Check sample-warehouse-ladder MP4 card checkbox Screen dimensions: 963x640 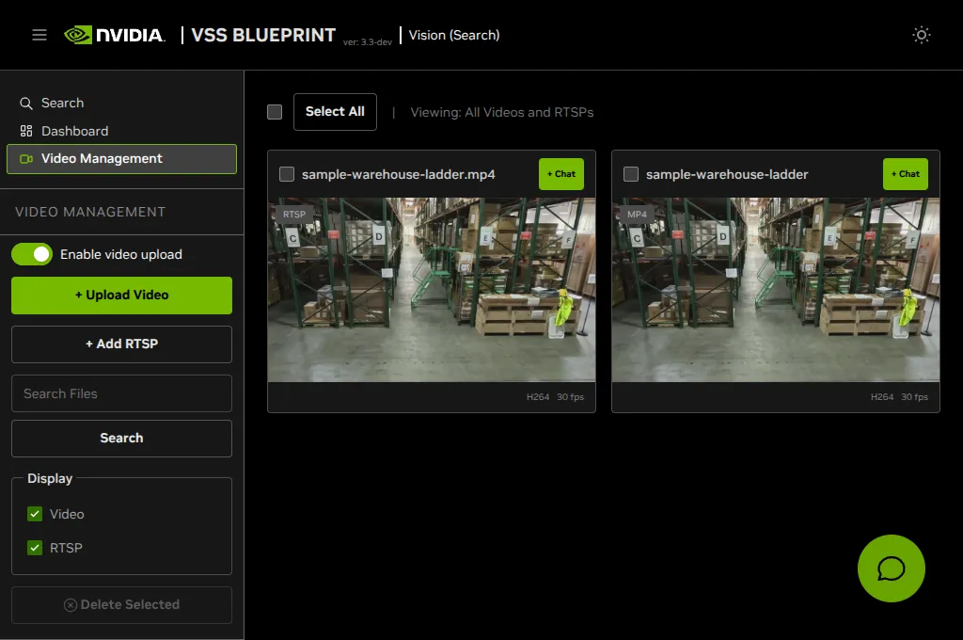[x=631, y=174]
